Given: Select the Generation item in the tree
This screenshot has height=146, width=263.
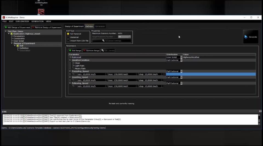Looking at the screenshot, I should pos(25,50).
